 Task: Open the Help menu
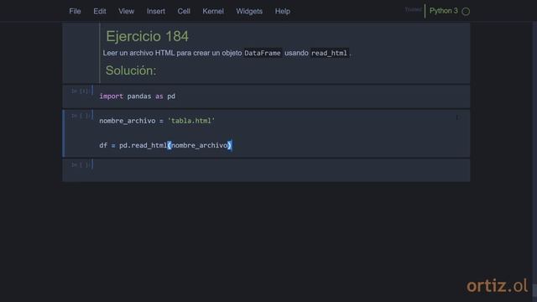pos(282,11)
